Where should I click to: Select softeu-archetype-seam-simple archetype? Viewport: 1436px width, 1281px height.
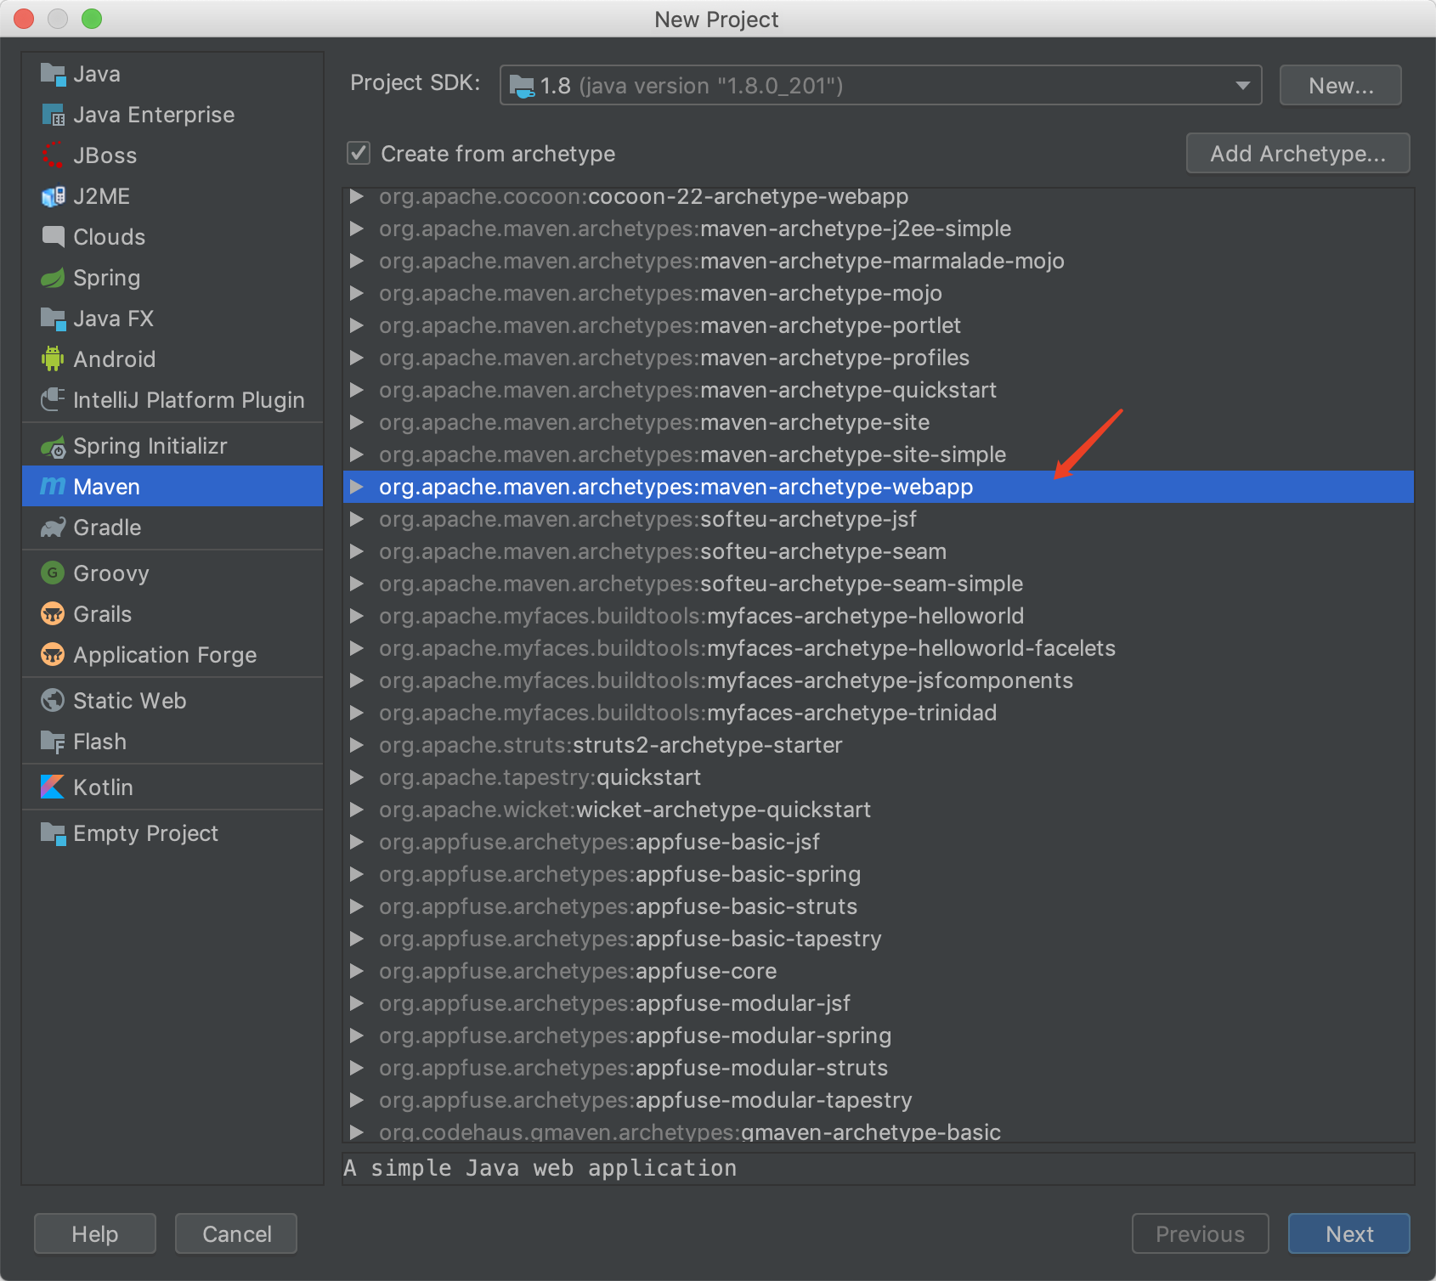coord(879,584)
